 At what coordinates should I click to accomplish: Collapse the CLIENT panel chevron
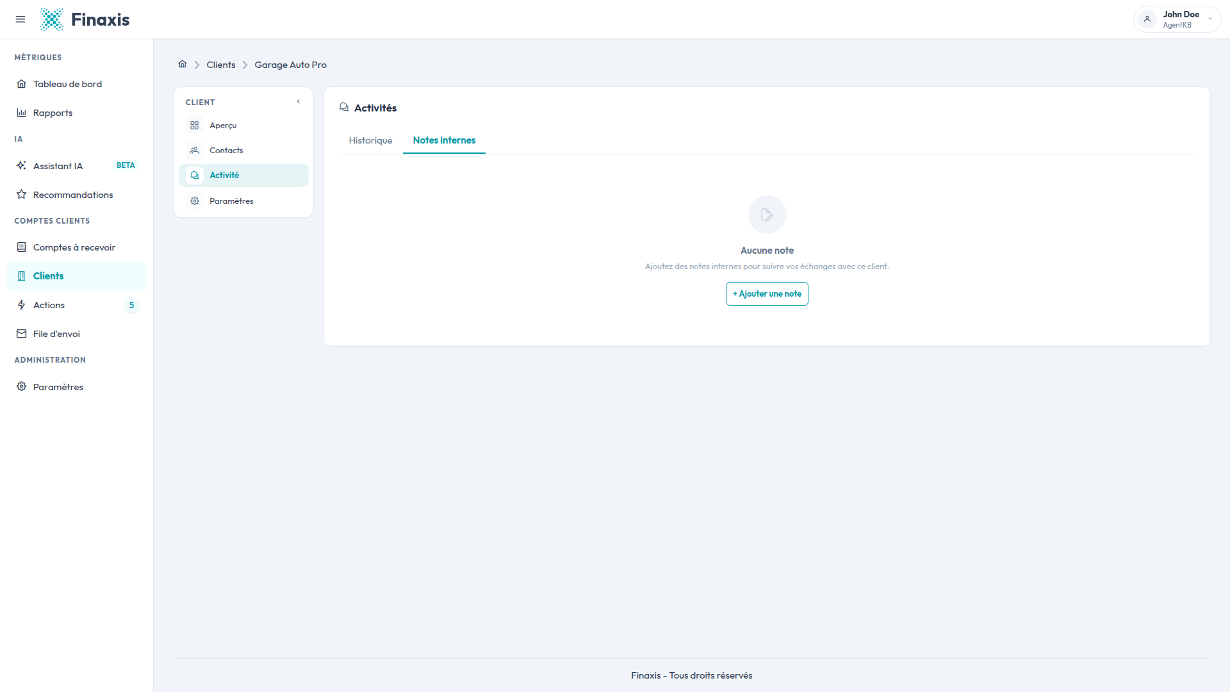(x=299, y=102)
